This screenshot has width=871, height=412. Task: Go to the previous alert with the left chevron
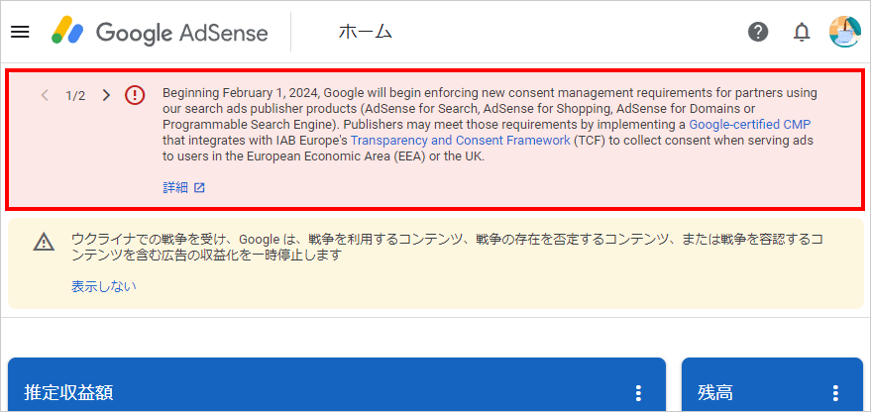tap(45, 95)
